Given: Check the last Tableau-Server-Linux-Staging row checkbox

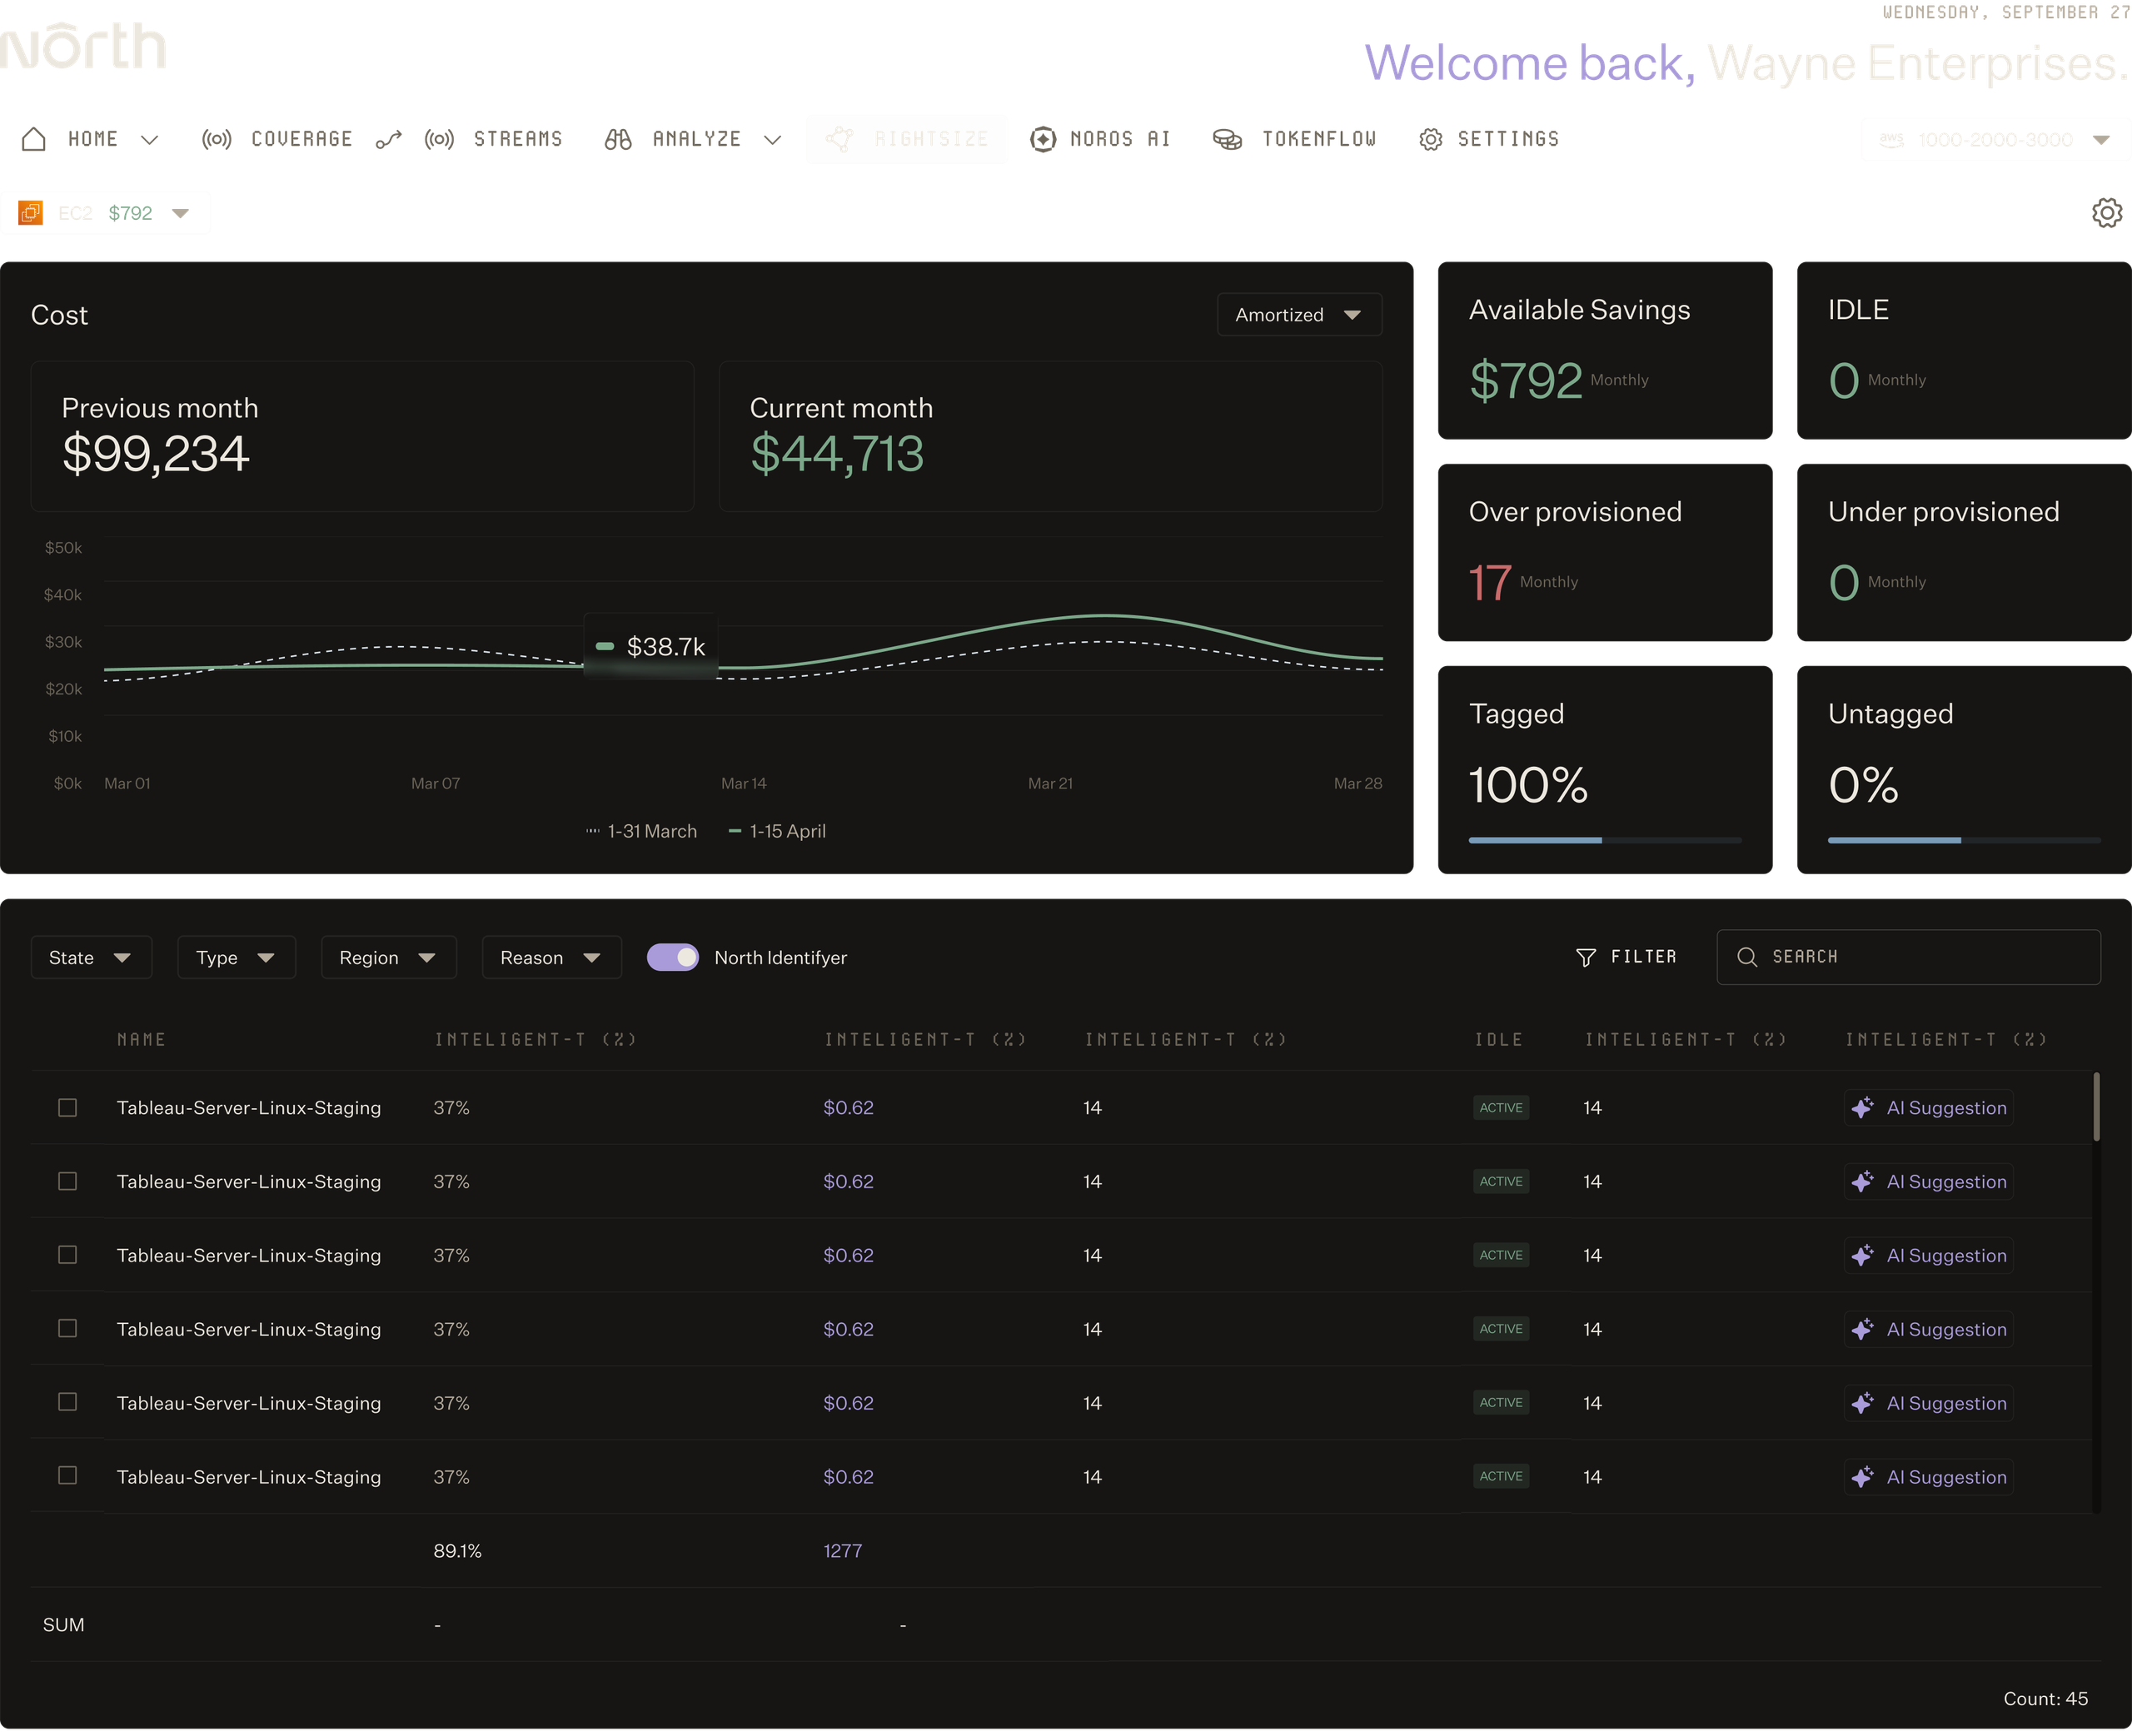Looking at the screenshot, I should coord(67,1475).
